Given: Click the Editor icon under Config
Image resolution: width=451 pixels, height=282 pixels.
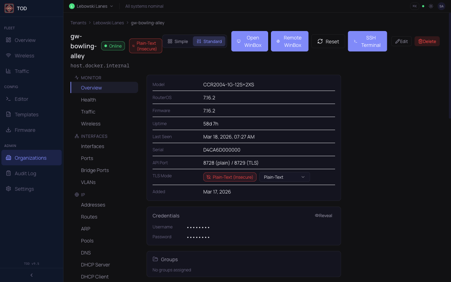Looking at the screenshot, I should 8,99.
